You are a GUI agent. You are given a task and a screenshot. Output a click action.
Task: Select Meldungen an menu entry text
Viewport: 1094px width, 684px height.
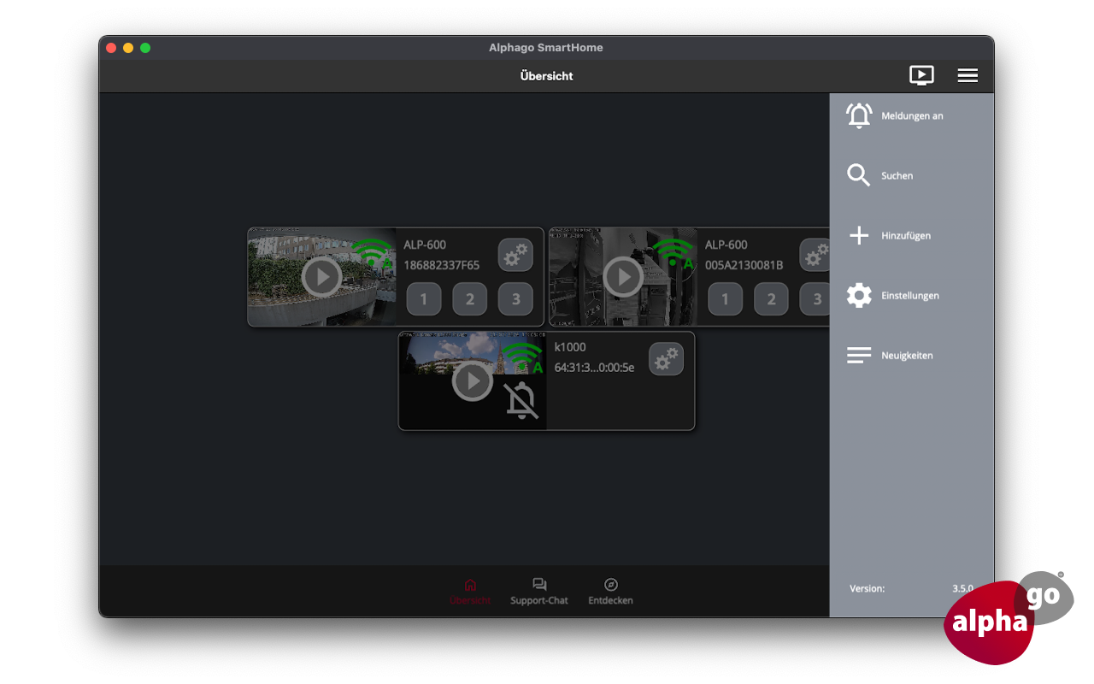pyautogui.click(x=912, y=115)
